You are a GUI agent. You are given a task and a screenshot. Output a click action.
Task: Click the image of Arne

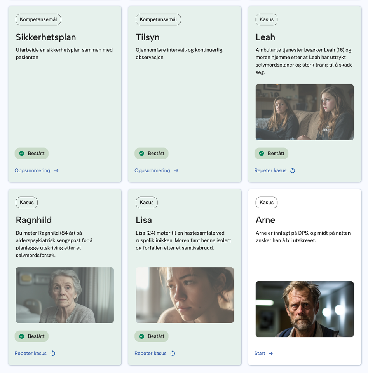pyautogui.click(x=305, y=309)
